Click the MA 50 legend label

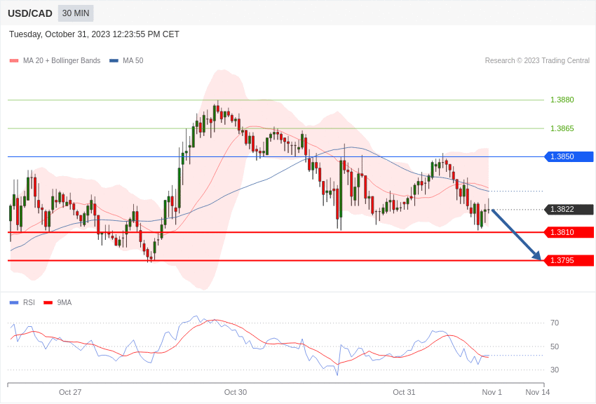coord(133,61)
